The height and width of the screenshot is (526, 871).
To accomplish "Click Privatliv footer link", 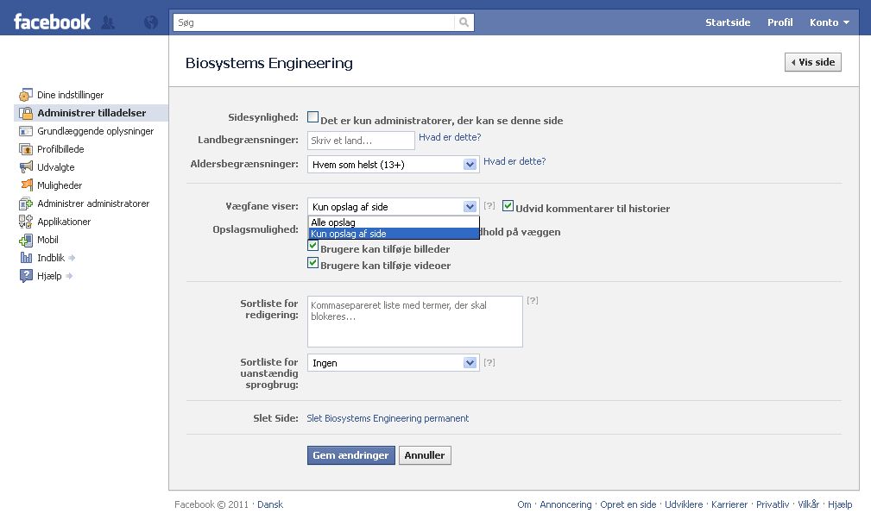I will [x=772, y=504].
